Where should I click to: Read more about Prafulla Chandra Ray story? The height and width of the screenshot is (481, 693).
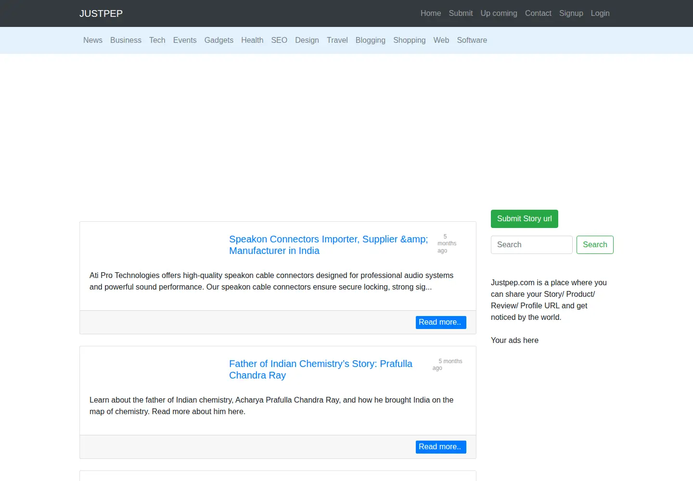pos(441,447)
